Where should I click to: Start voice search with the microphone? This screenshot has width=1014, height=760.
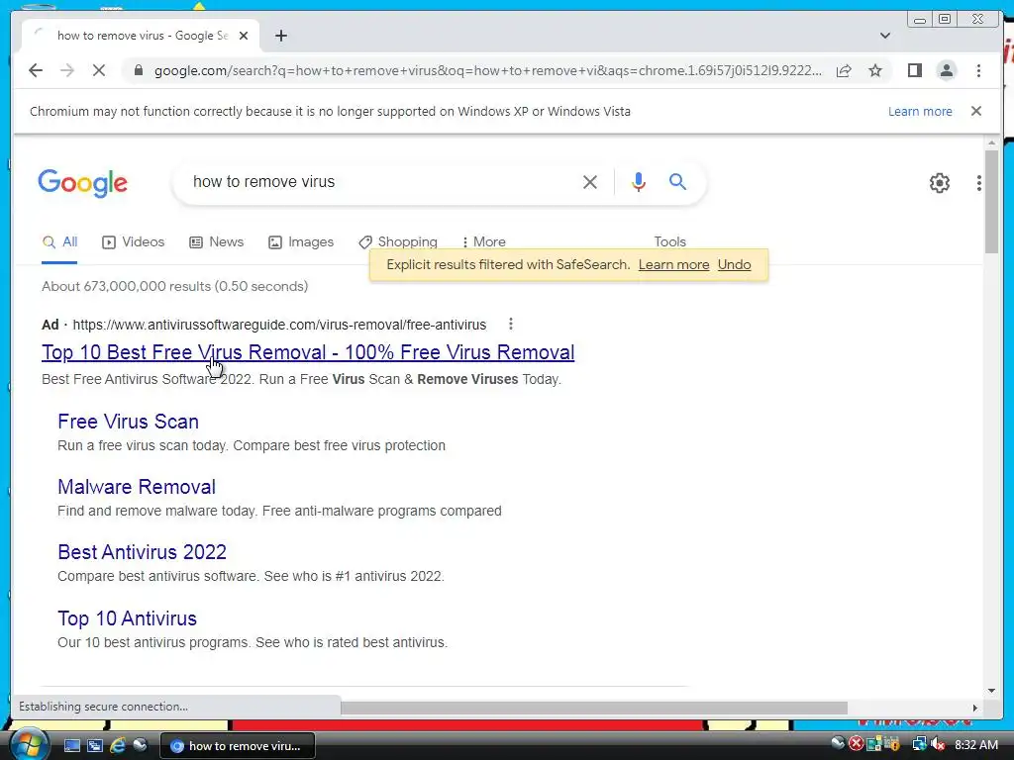(x=639, y=182)
